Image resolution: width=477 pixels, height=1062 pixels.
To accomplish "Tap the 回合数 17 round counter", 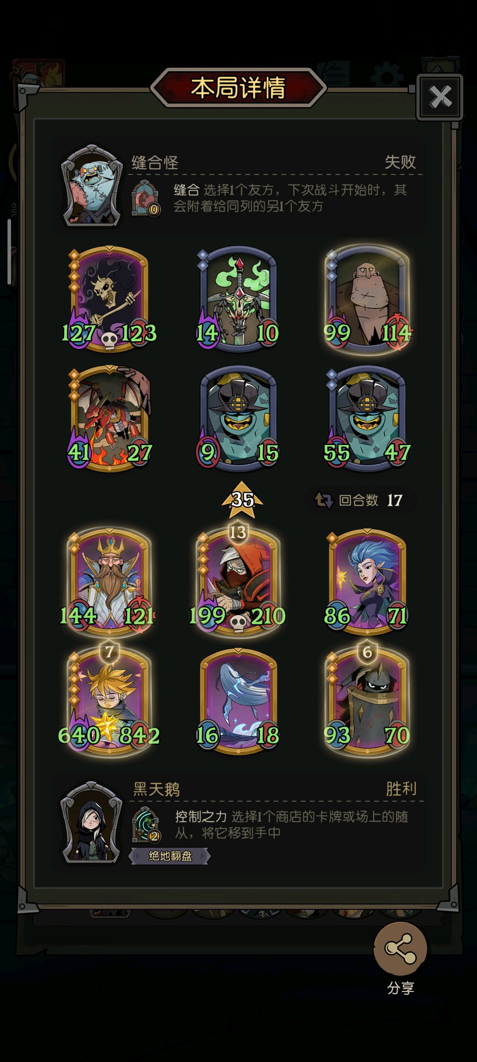I will pos(360,500).
